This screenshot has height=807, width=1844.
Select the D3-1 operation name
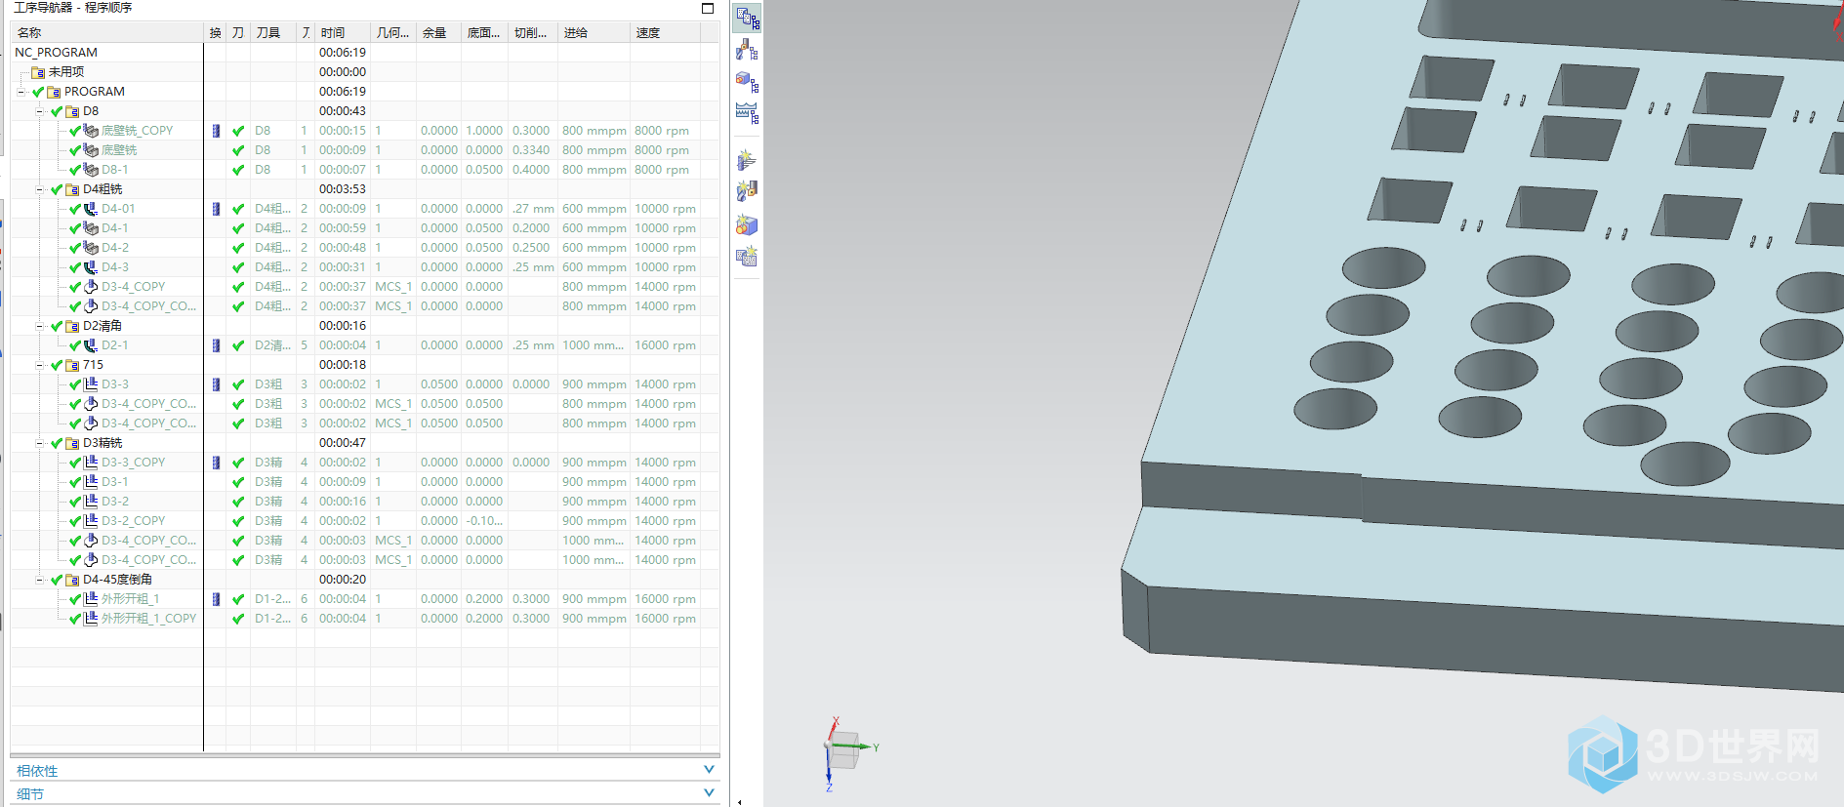115,482
